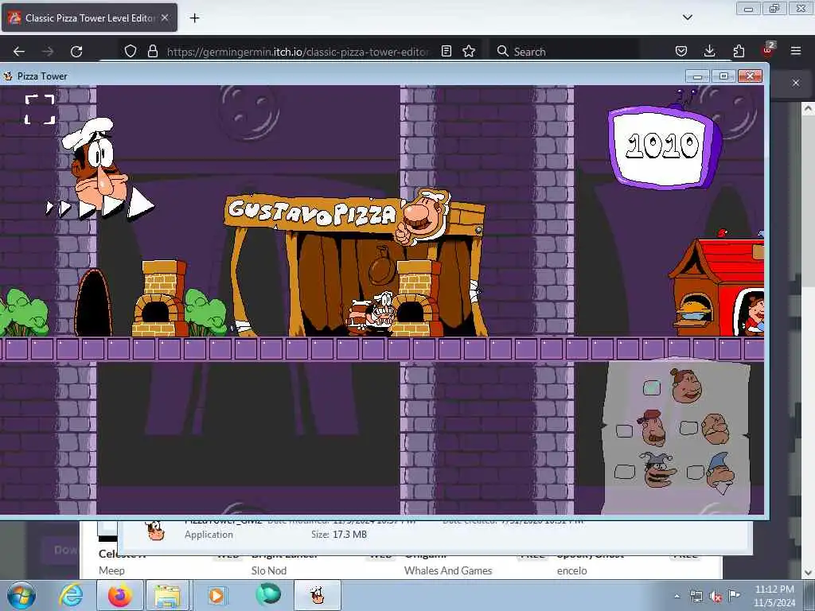This screenshot has height=611, width=815.
Task: Open the Windows Start menu
Action: coord(21,595)
